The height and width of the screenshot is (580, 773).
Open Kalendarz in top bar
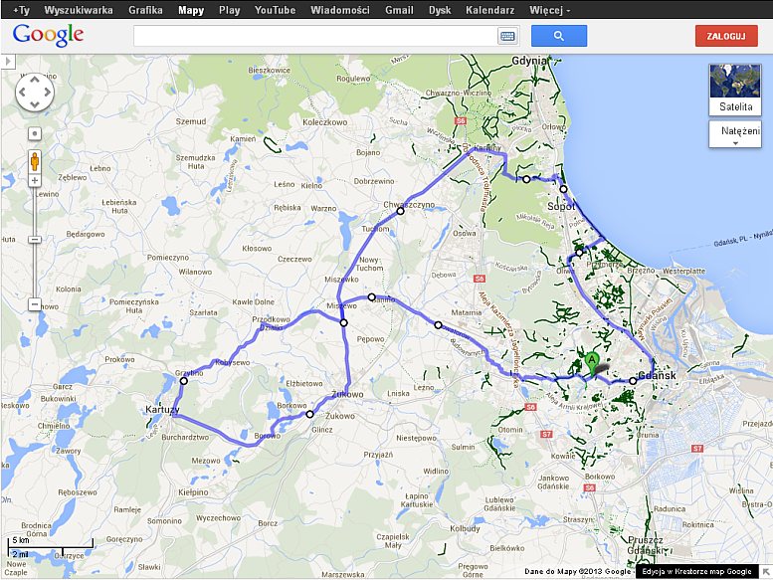(x=490, y=10)
